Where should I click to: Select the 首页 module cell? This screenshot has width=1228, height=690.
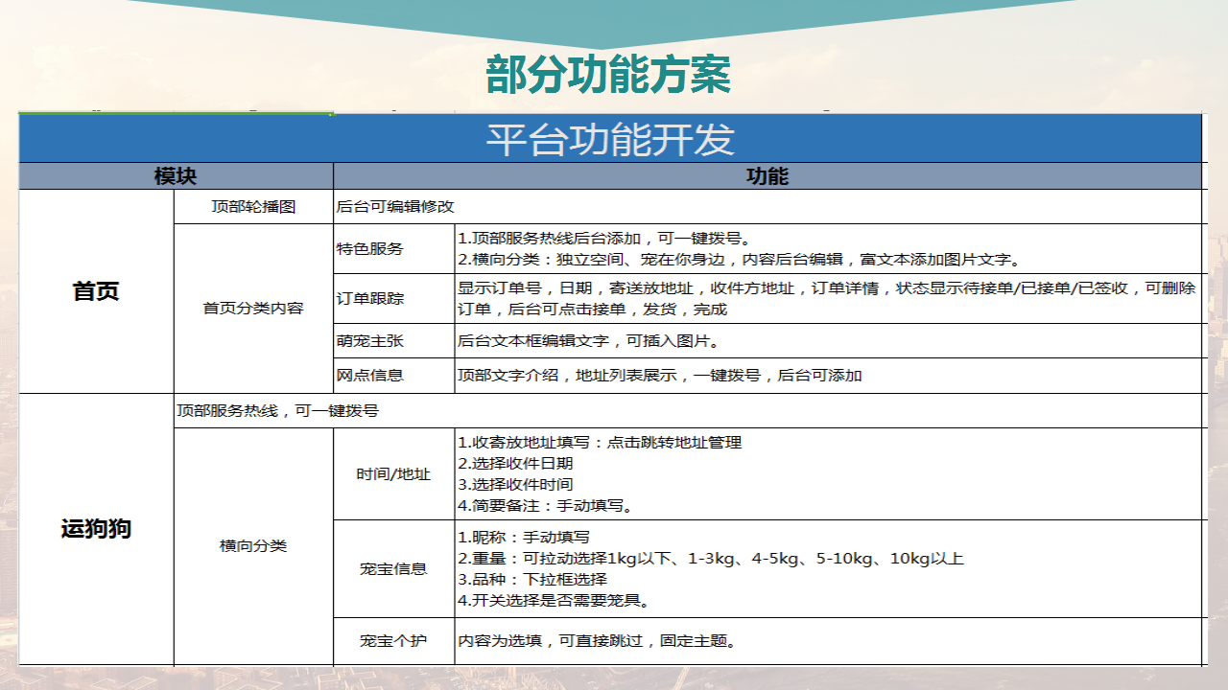coord(97,291)
